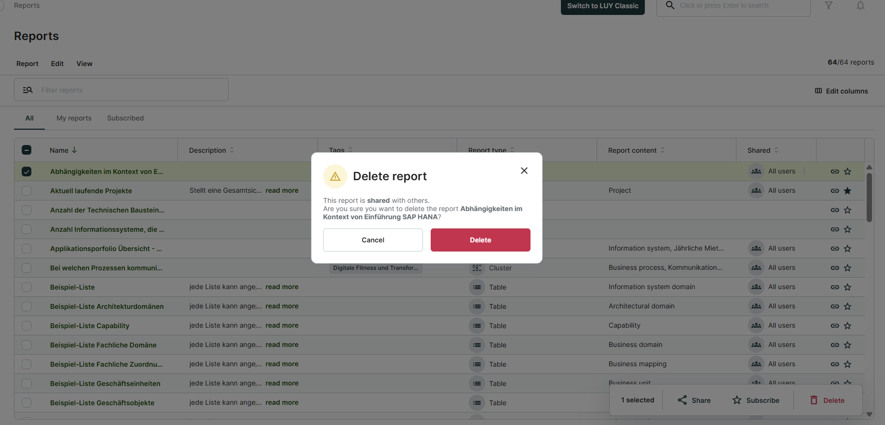Image resolution: width=885 pixels, height=425 pixels.
Task: Close the Delete report dialog with X
Action: click(x=524, y=171)
